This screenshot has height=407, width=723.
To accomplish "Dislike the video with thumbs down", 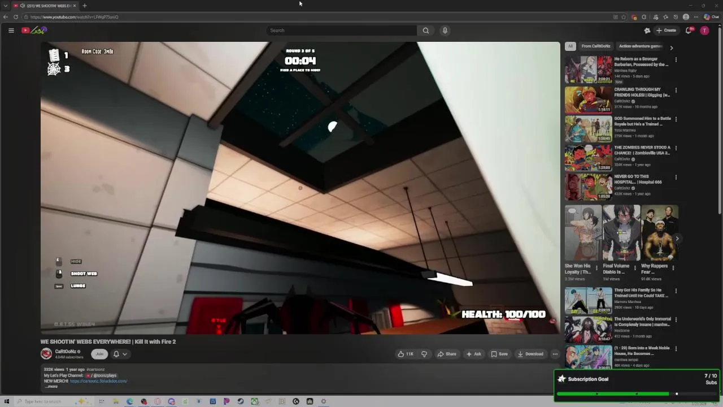I will point(424,354).
